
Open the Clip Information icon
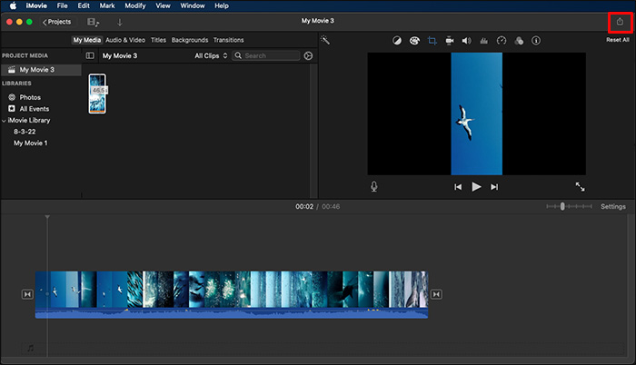pos(535,41)
